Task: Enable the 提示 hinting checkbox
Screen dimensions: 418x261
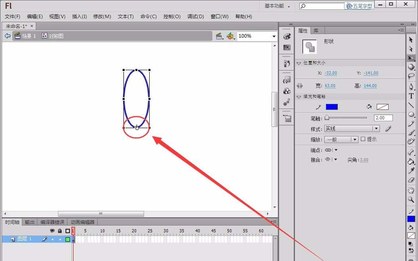Action: (x=363, y=139)
